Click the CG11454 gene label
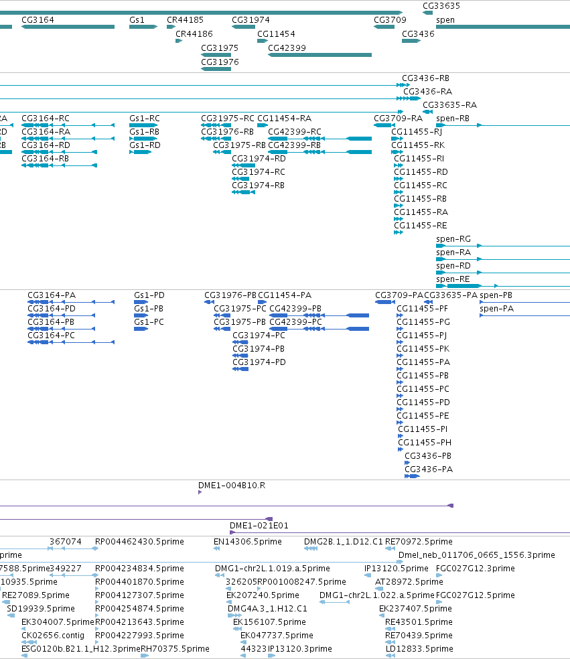Image resolution: width=570 pixels, height=659 pixels. click(x=276, y=33)
